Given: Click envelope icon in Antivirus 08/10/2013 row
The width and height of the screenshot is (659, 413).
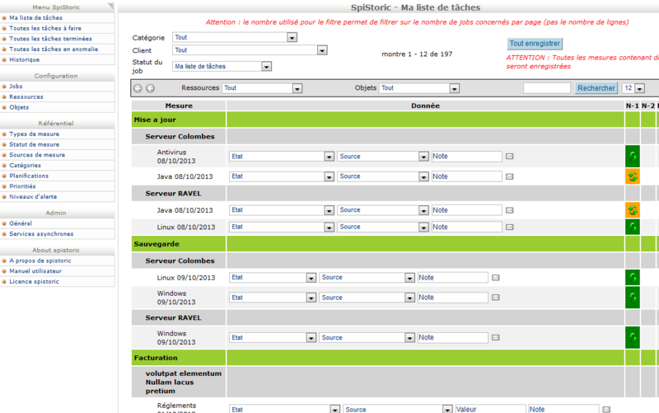Looking at the screenshot, I should [509, 157].
